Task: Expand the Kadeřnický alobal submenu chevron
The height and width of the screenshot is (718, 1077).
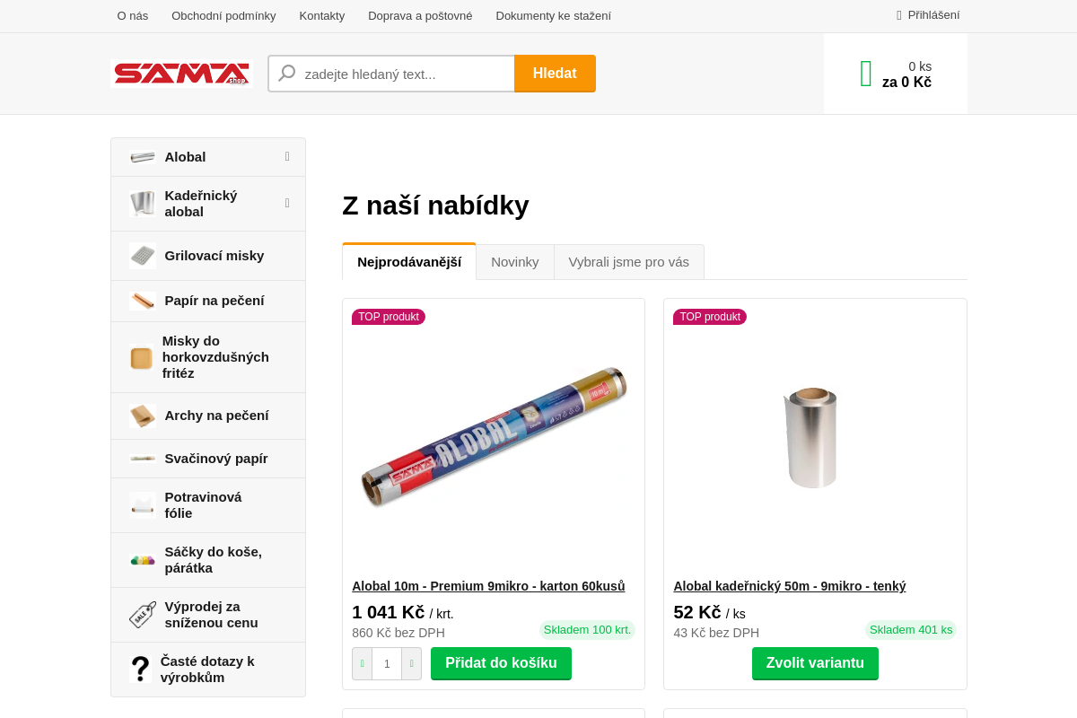Action: (287, 203)
